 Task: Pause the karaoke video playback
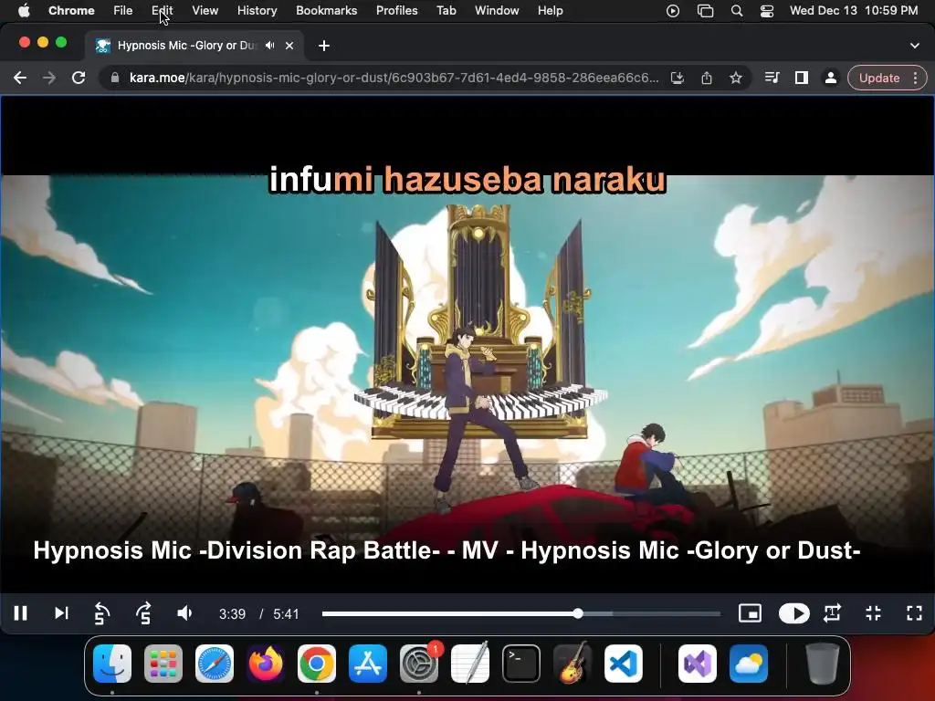tap(20, 613)
